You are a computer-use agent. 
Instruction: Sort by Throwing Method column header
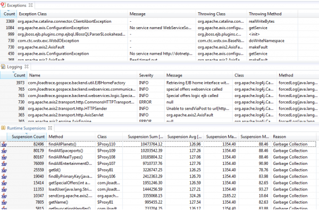coord(272,14)
